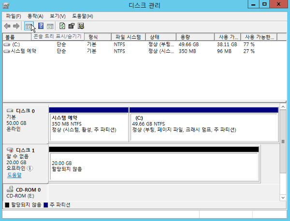
Task: Click the Disk Management title bar icon
Action: point(6,6)
